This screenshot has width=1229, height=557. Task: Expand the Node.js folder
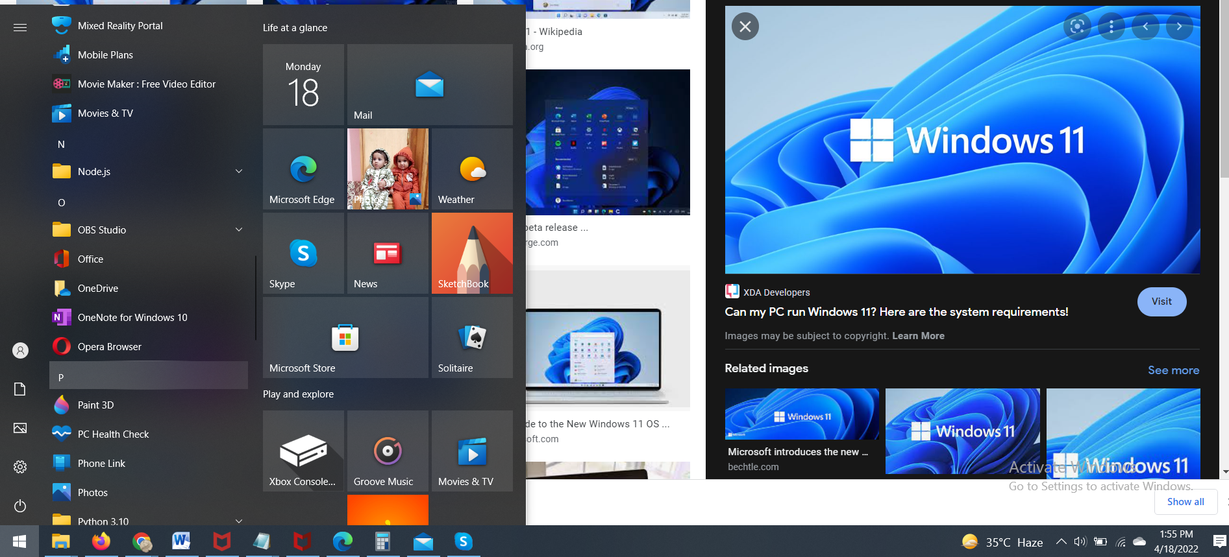click(149, 172)
